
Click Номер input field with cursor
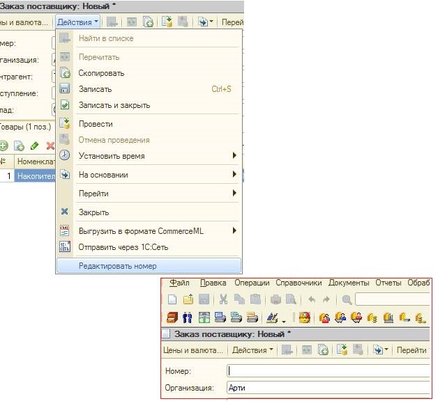328,371
